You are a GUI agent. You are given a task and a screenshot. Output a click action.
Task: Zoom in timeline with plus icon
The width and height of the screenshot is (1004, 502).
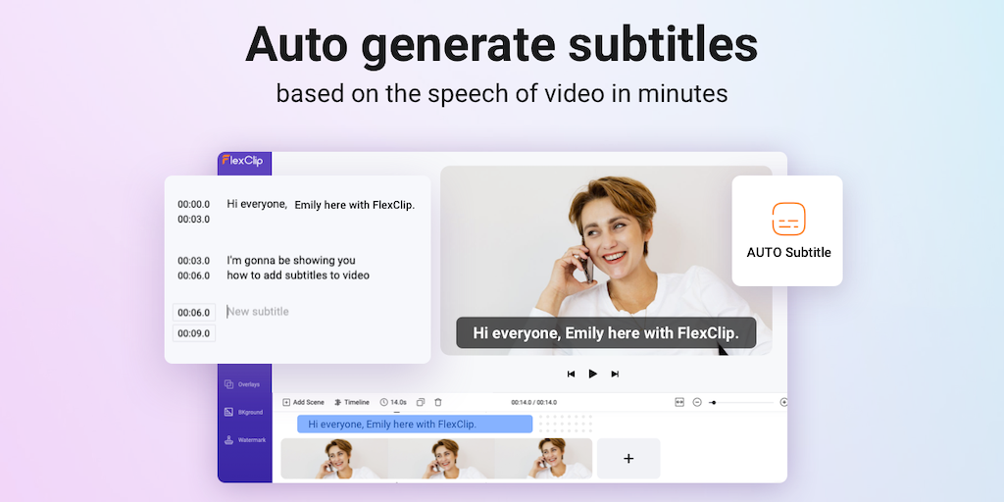pos(783,402)
